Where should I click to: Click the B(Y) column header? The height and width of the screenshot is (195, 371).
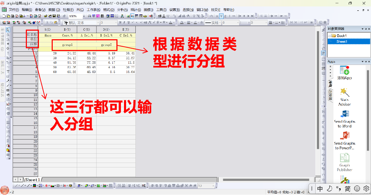67,30
